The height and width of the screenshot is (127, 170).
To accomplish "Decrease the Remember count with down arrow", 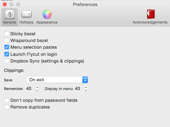I will [37, 91].
